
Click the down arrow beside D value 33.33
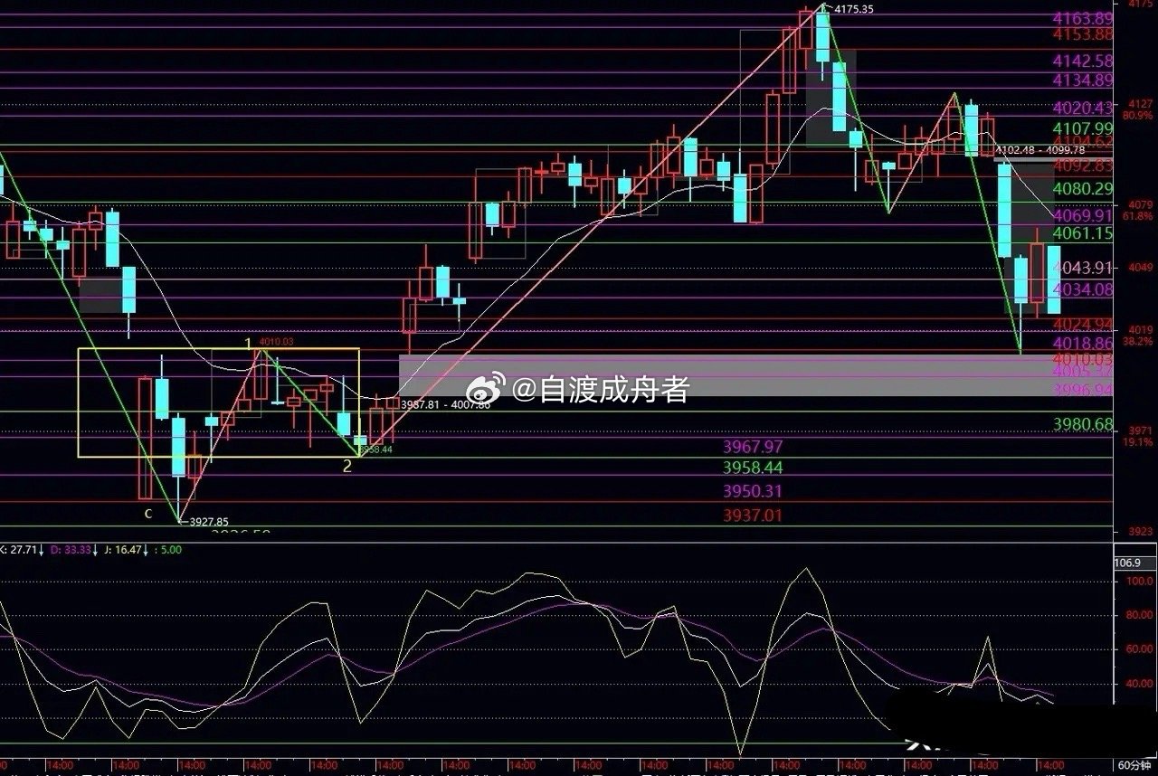coord(96,549)
